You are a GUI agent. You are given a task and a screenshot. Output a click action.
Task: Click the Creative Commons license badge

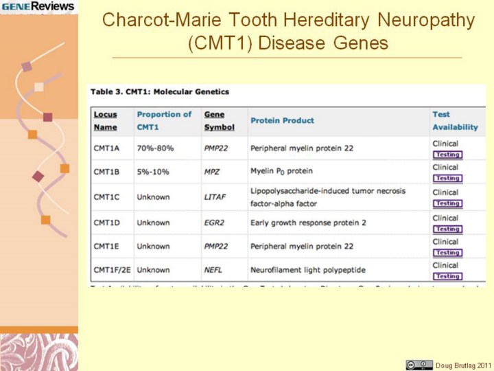coord(419,365)
